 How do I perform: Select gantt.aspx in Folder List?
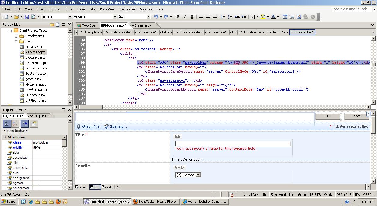[33, 79]
